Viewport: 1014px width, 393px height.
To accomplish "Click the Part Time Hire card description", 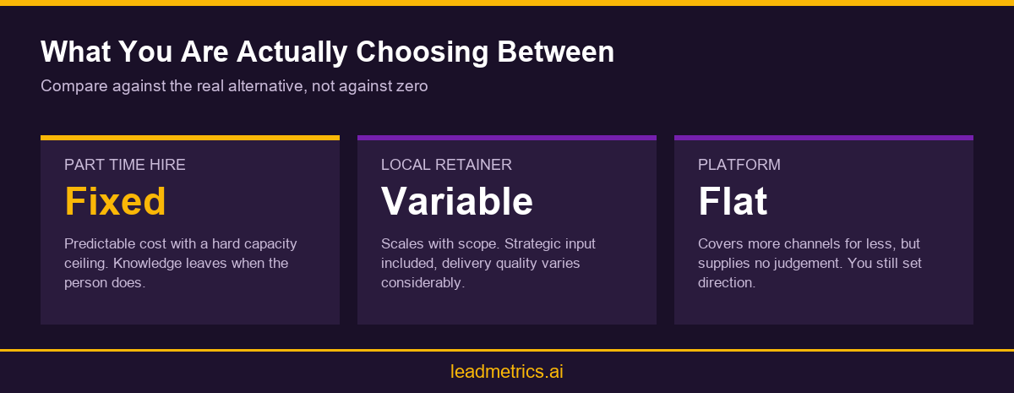I will point(181,263).
